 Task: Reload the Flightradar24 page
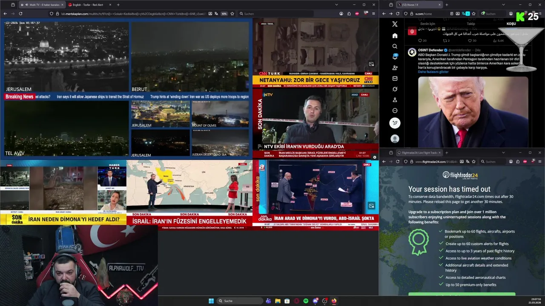pos(398,161)
